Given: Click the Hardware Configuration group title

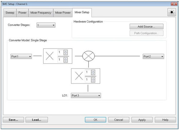Looking at the screenshot, I should (x=88, y=22).
